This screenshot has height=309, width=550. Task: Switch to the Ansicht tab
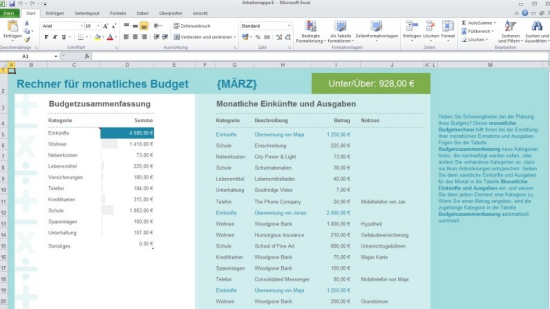pyautogui.click(x=200, y=13)
